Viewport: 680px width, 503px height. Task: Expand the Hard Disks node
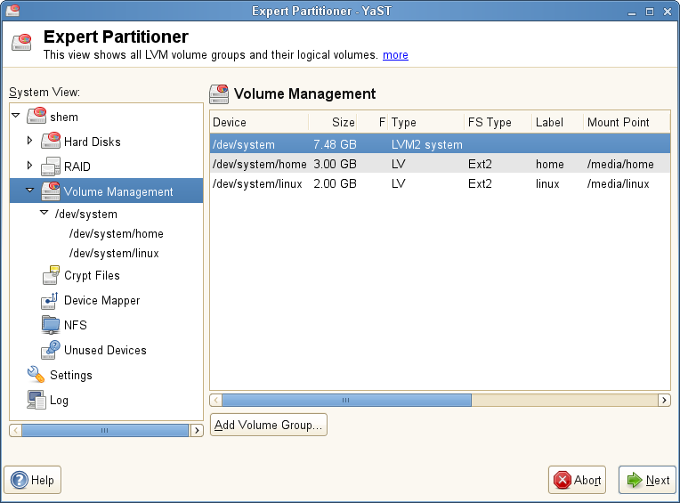pos(29,141)
